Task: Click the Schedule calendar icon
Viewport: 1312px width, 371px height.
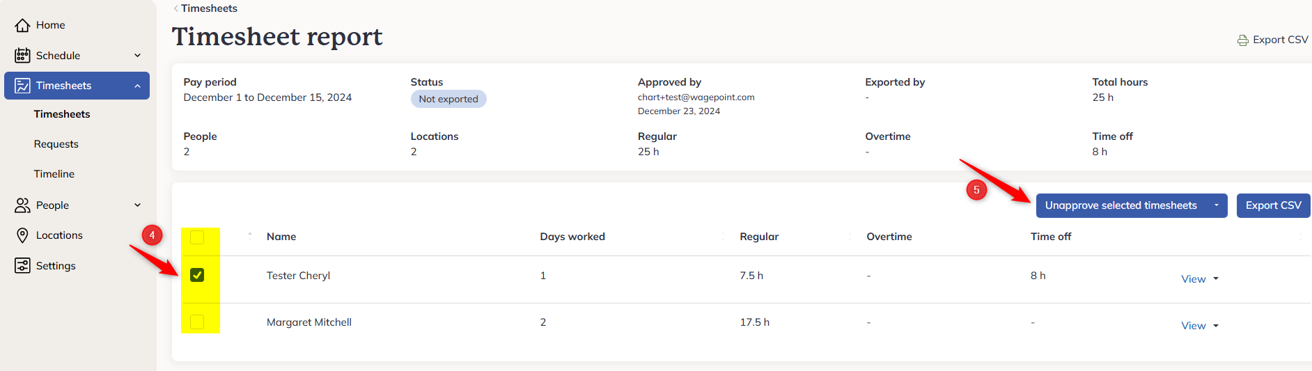Action: click(x=22, y=55)
